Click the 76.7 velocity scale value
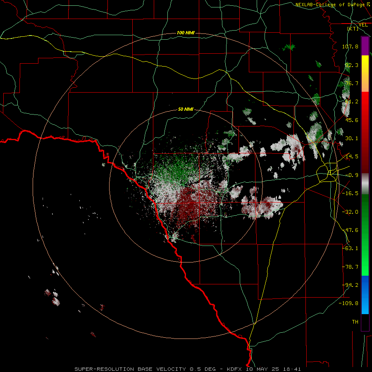Image resolution: width=372 pixels, height=372 pixels. 352,83
